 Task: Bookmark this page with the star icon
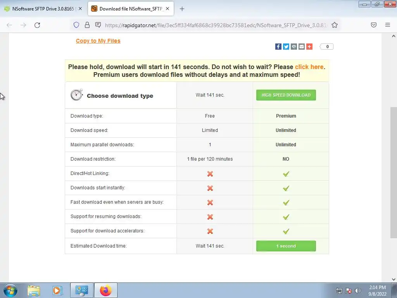click(x=335, y=25)
